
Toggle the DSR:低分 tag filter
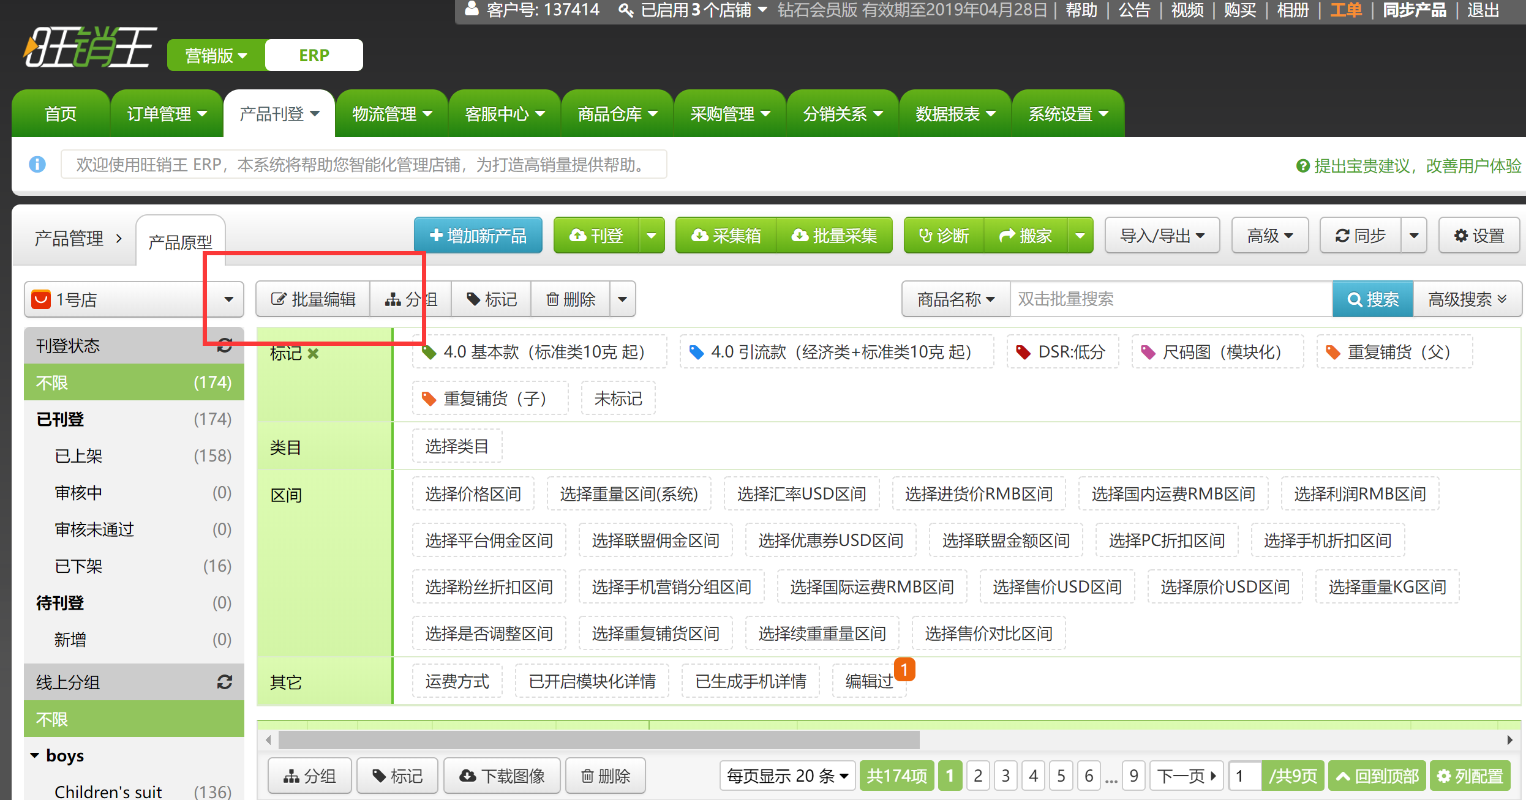[1062, 352]
